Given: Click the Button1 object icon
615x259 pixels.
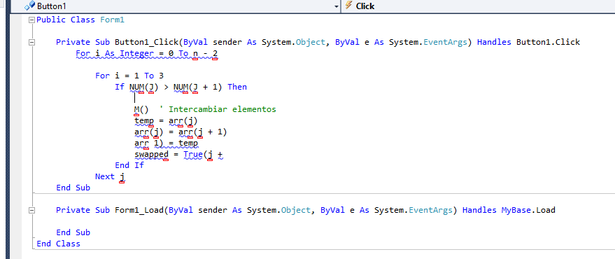Looking at the screenshot, I should point(29,6).
